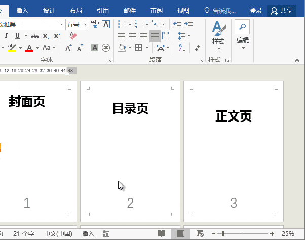The image size is (305, 240).
Task: Click the 共享 share button
Action: 282,10
